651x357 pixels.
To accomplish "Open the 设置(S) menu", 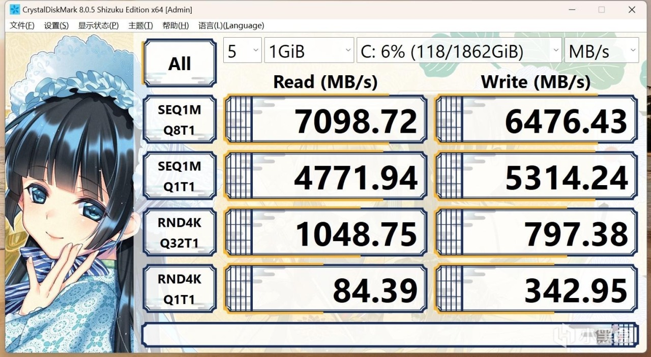I will click(56, 25).
